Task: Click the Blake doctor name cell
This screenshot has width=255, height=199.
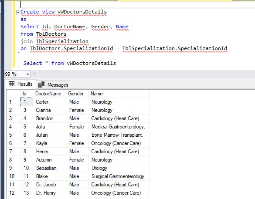Action: 49,176
